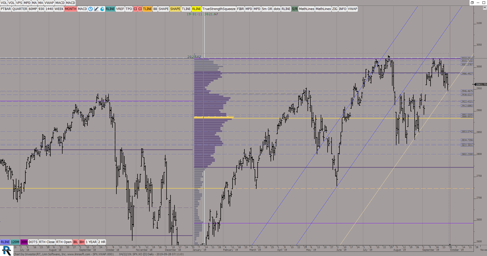Click the QUARTER button
The image size is (487, 256).
tap(20, 9)
